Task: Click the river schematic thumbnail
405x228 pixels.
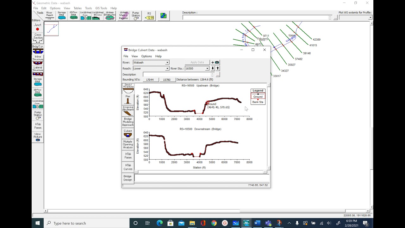Action: (52, 29)
